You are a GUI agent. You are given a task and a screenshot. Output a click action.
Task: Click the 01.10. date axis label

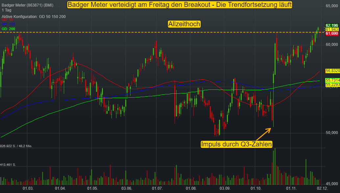coord(256,188)
